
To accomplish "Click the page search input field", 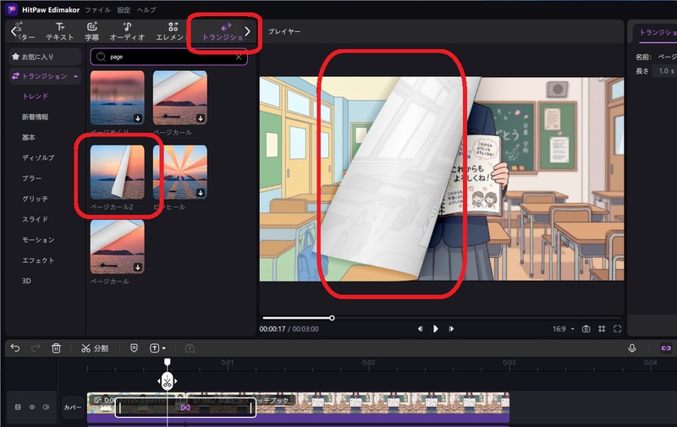I will (168, 57).
